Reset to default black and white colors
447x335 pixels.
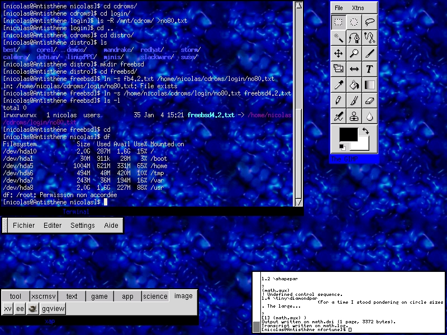[x=343, y=147]
